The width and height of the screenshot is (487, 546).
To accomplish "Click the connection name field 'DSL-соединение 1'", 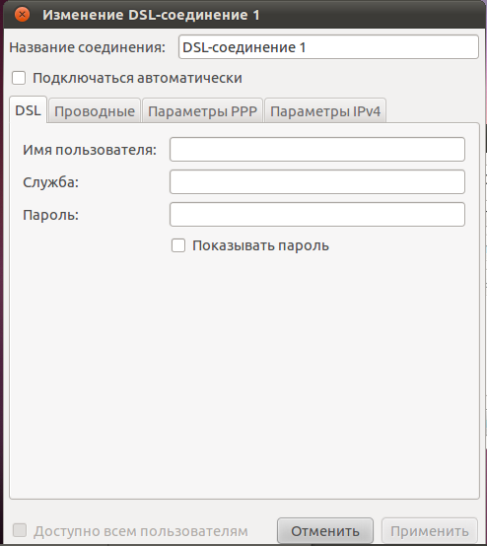I will click(328, 47).
